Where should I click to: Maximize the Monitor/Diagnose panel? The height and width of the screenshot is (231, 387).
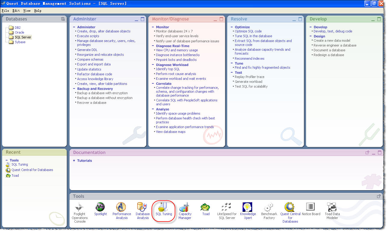(221, 19)
